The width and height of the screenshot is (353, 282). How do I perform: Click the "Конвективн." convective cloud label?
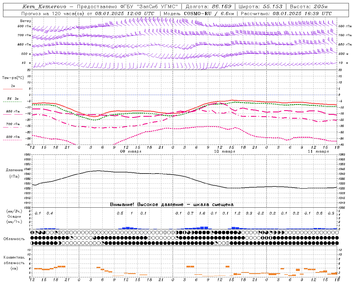click(x=14, y=257)
